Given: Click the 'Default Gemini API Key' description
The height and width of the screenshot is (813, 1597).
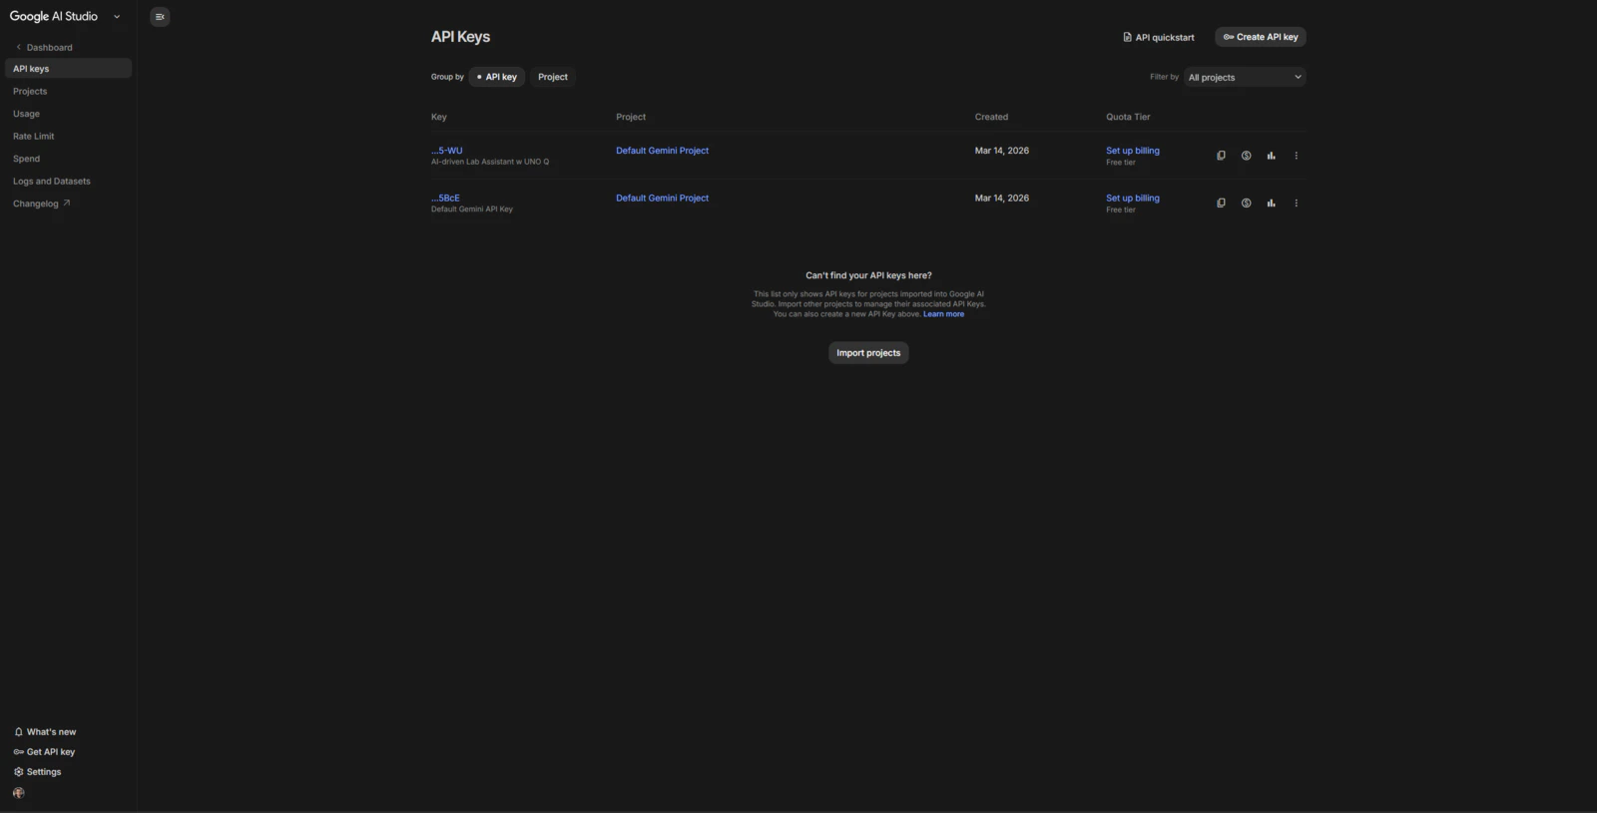Looking at the screenshot, I should [472, 209].
